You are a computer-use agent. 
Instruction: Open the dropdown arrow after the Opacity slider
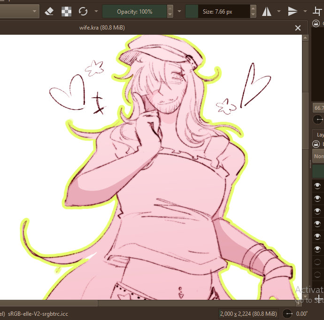tap(179, 11)
